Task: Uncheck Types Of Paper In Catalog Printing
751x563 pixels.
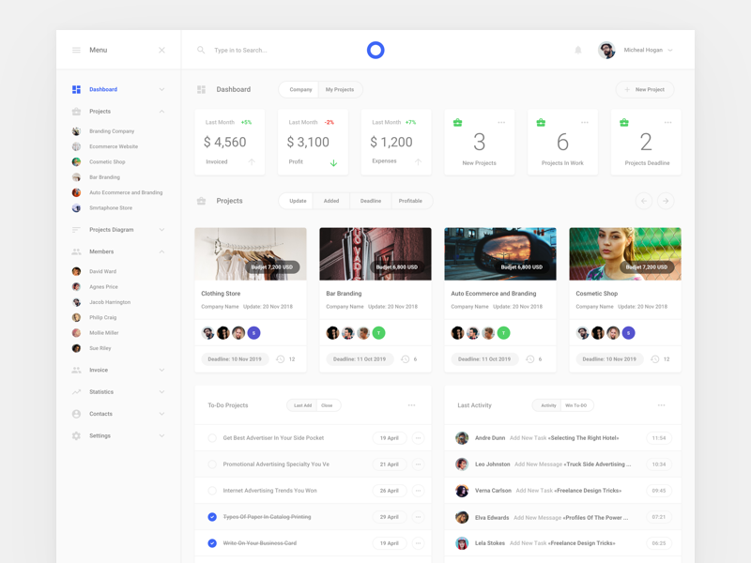Action: [212, 517]
